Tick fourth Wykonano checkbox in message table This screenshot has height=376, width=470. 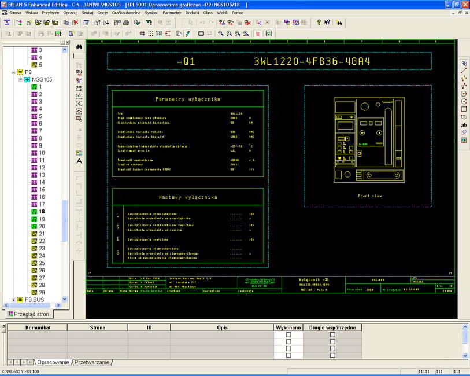(x=288, y=355)
